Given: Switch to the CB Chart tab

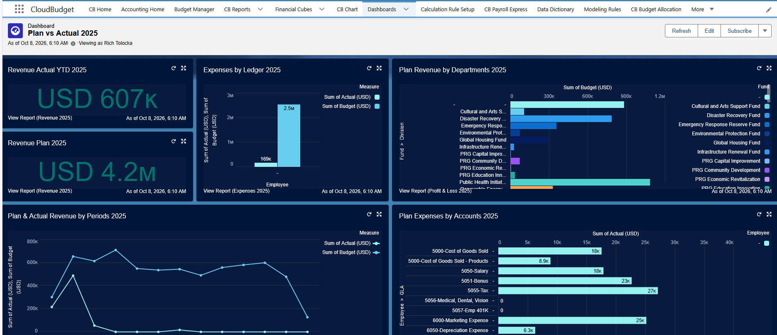Looking at the screenshot, I should (x=347, y=9).
